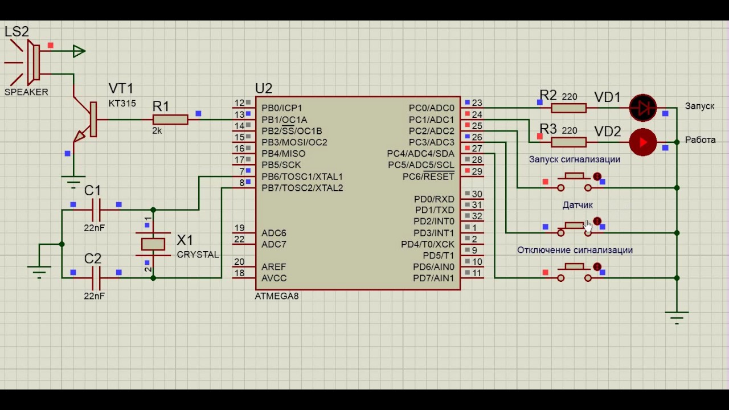Click the 'PD0/RXD' pin label
This screenshot has width=729, height=410.
coord(435,199)
